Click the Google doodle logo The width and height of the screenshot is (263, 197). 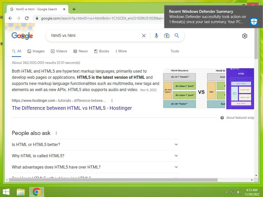[x=22, y=36]
